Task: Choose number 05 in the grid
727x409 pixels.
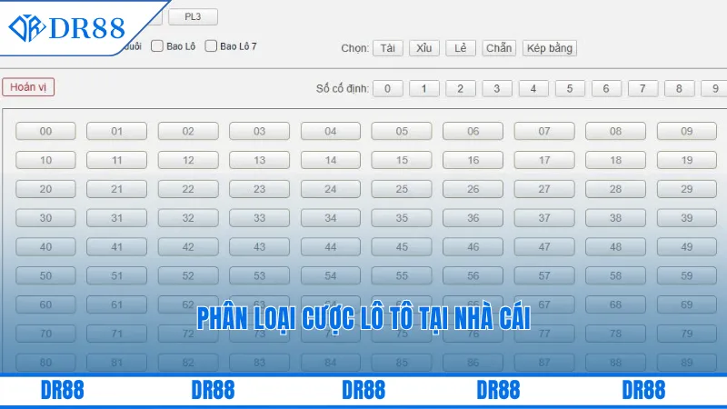Action: click(x=402, y=131)
